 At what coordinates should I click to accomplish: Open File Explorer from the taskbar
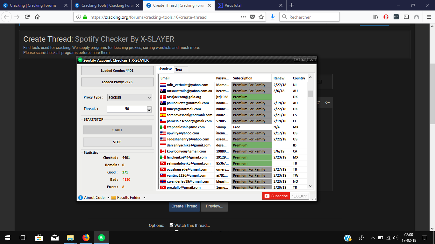pyautogui.click(x=70, y=238)
